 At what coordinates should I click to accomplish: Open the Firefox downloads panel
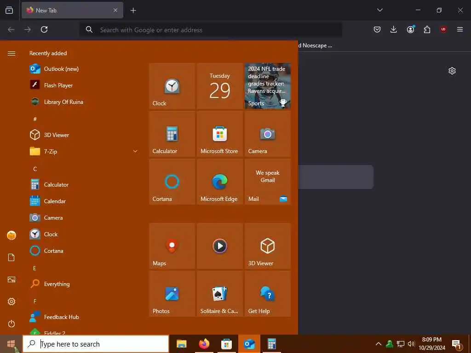[394, 29]
